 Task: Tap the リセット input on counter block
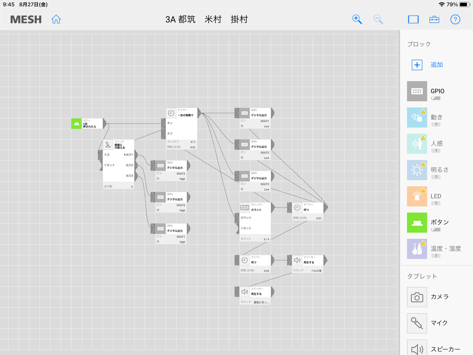237,228
